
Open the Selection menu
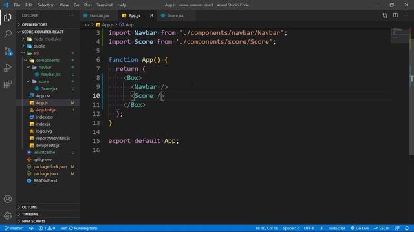point(46,5)
